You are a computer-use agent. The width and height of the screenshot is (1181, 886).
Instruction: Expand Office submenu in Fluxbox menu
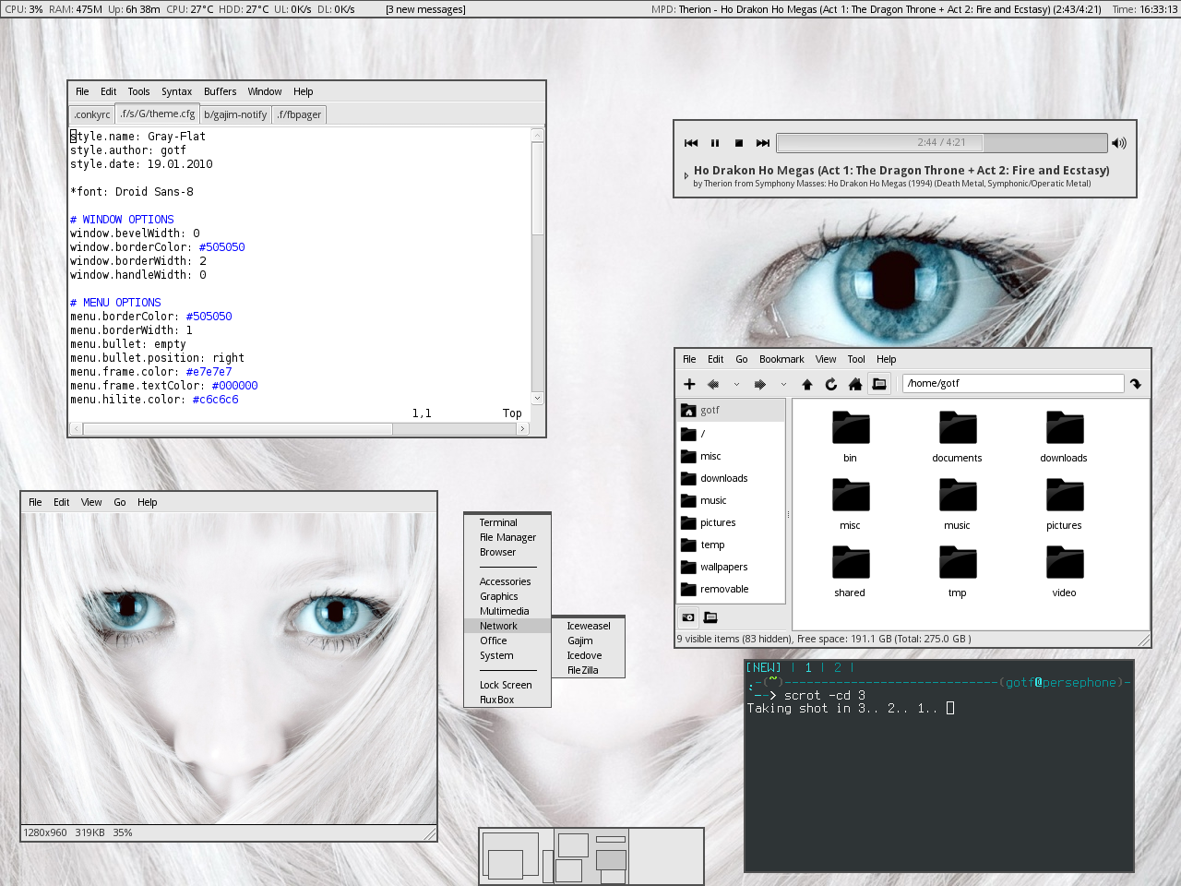[507, 641]
